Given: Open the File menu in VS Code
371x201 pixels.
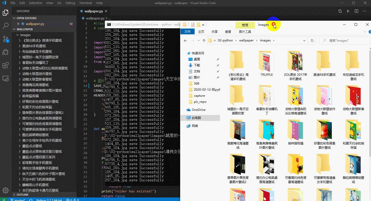Looking at the screenshot, I should pos(13,3).
